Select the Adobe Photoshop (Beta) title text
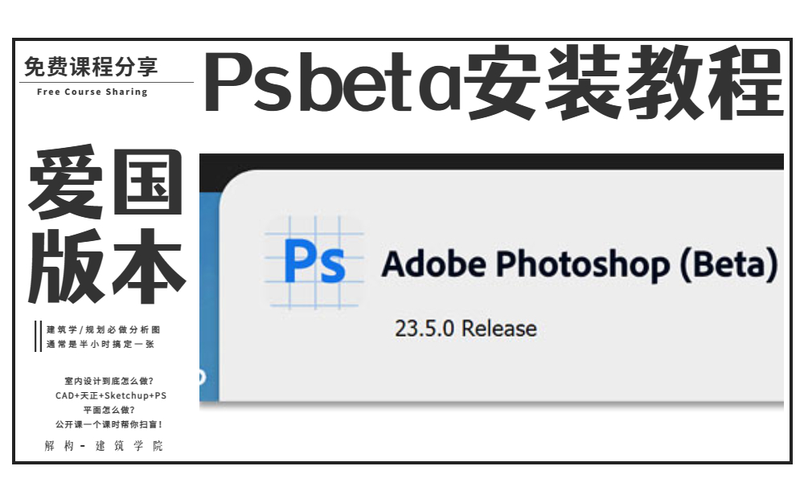 click(580, 264)
